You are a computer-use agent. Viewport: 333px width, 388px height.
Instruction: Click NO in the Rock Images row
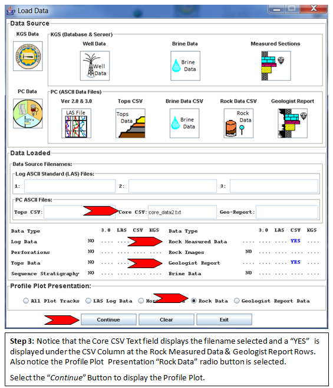pos(249,252)
